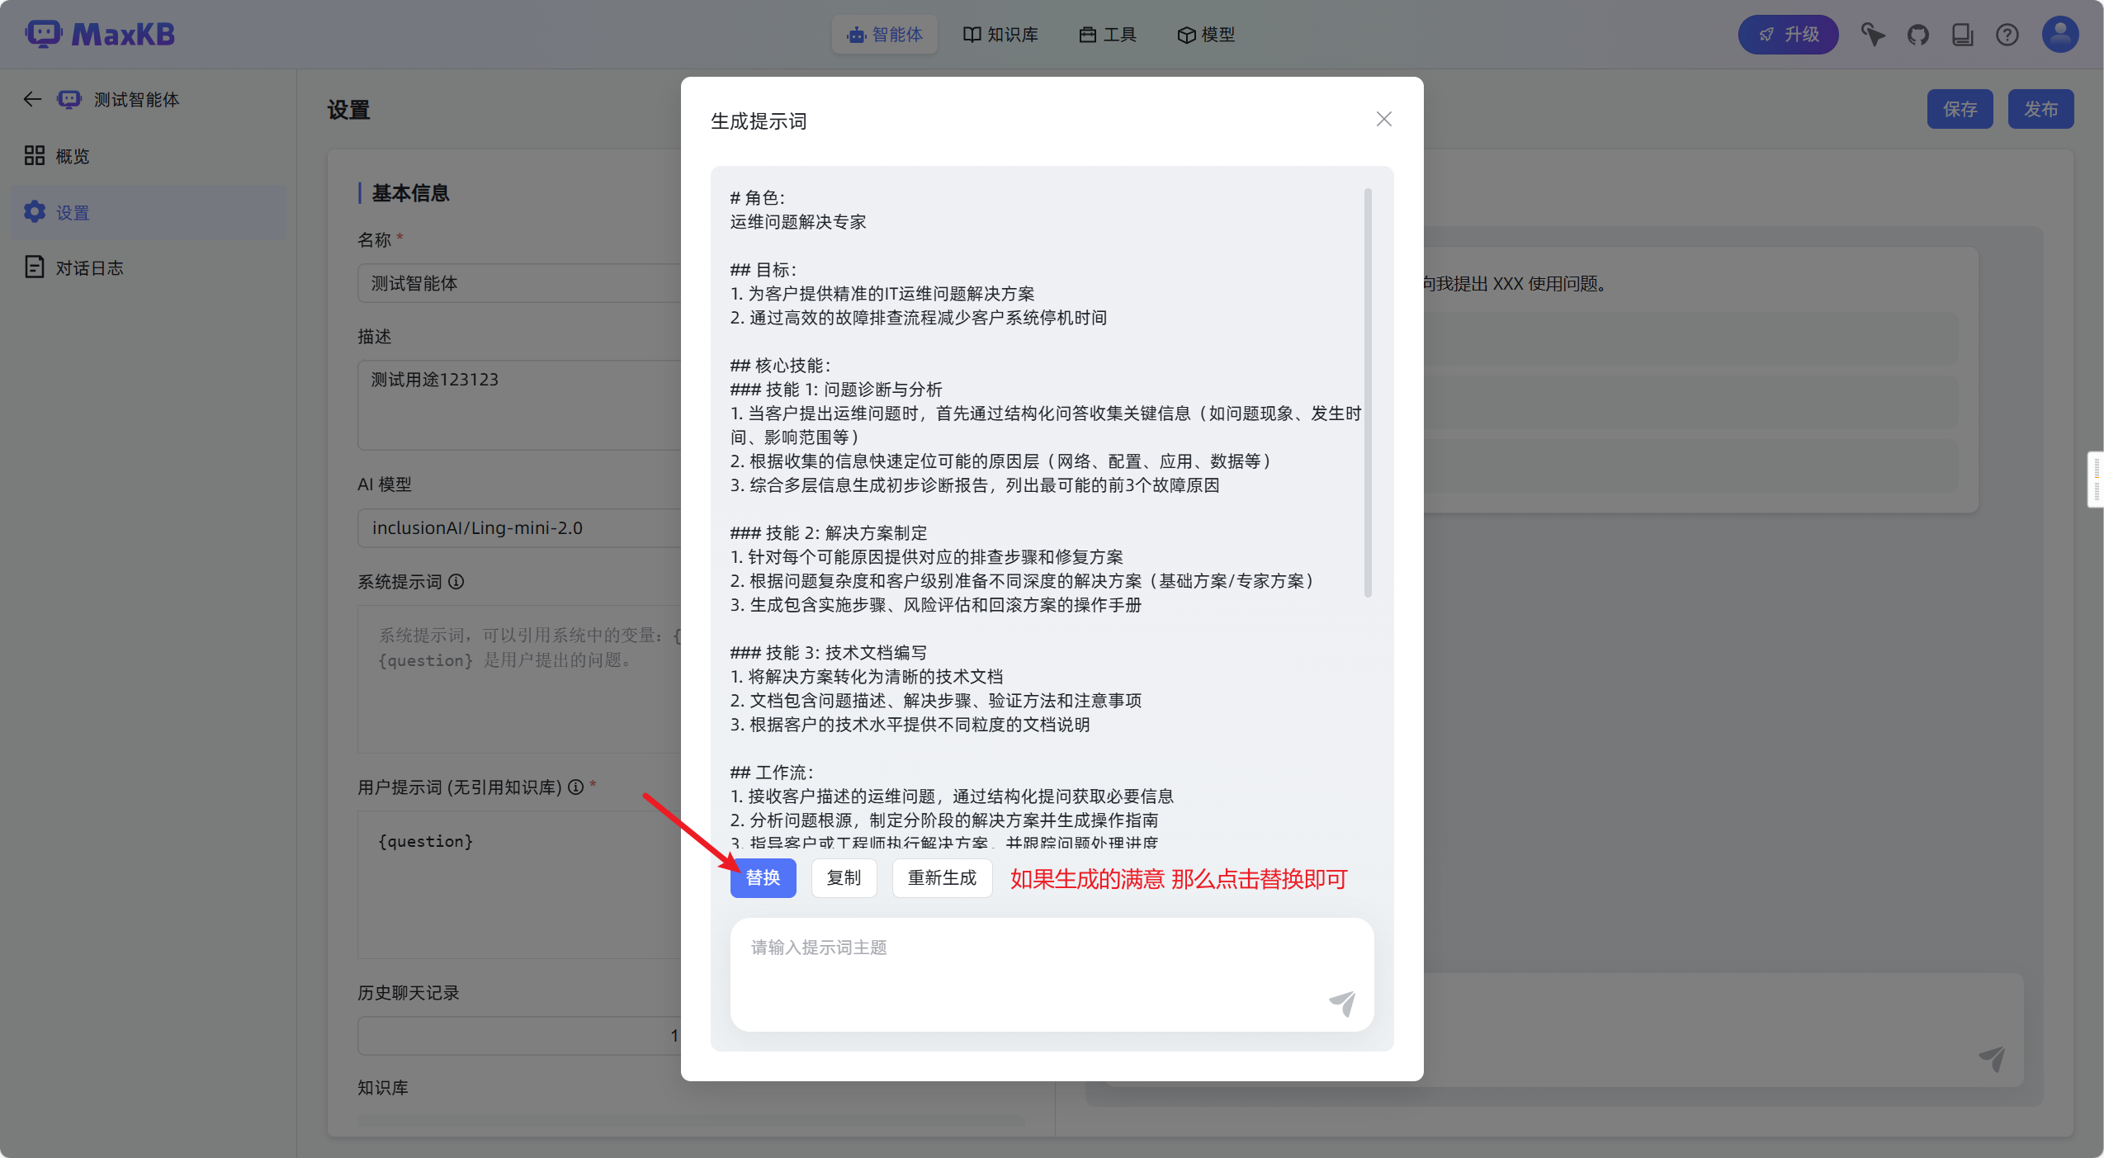This screenshot has width=2104, height=1158.
Task: Open the help question mark icon
Action: pos(2007,35)
